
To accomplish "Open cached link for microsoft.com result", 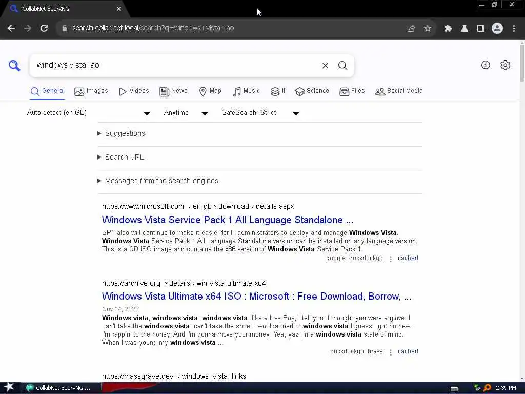I will 408,259.
